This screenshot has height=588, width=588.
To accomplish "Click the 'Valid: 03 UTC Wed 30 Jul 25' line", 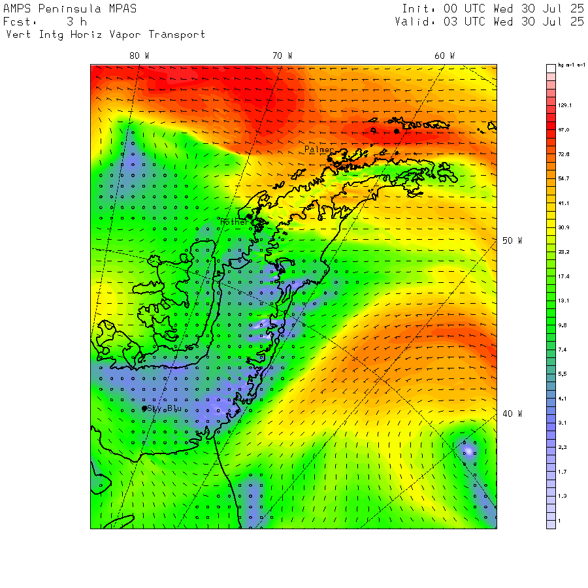I will (489, 22).
